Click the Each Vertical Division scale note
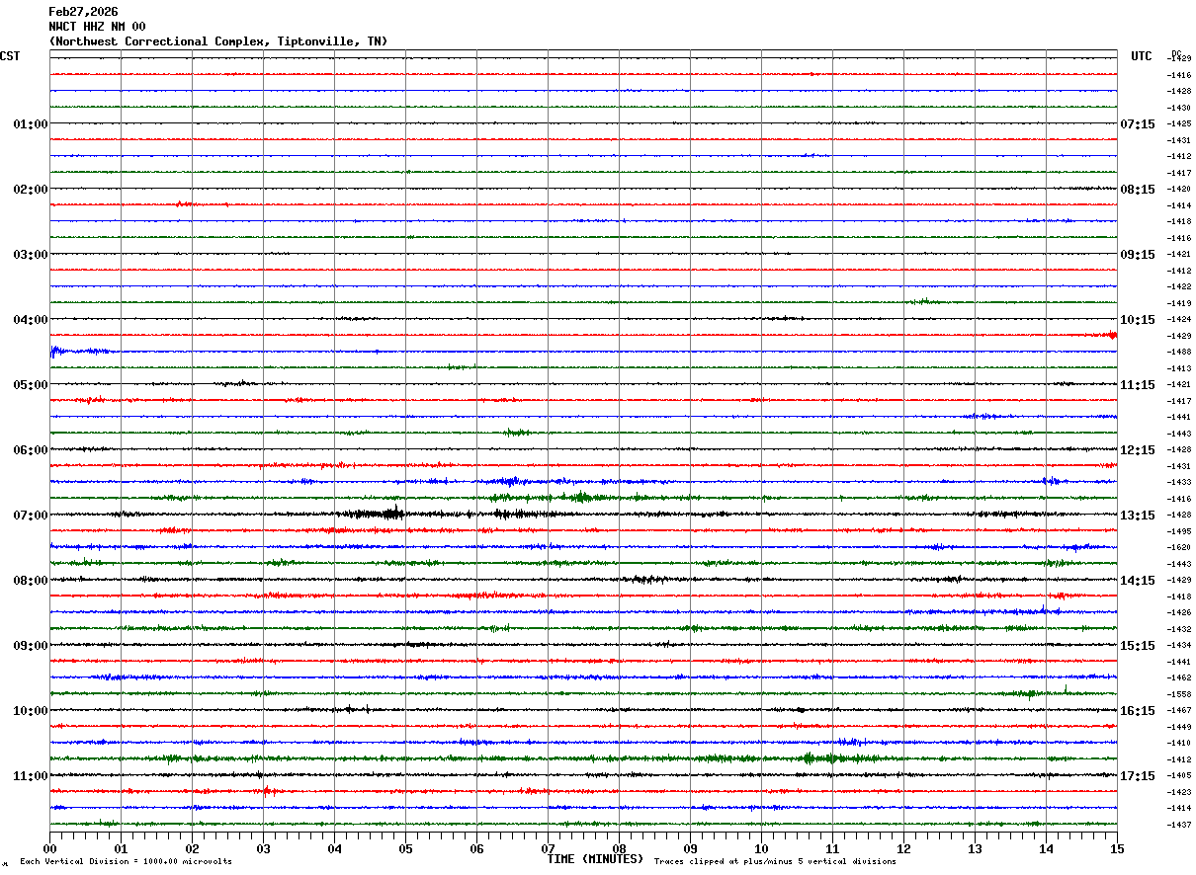This screenshot has width=1196, height=875. coord(126,861)
